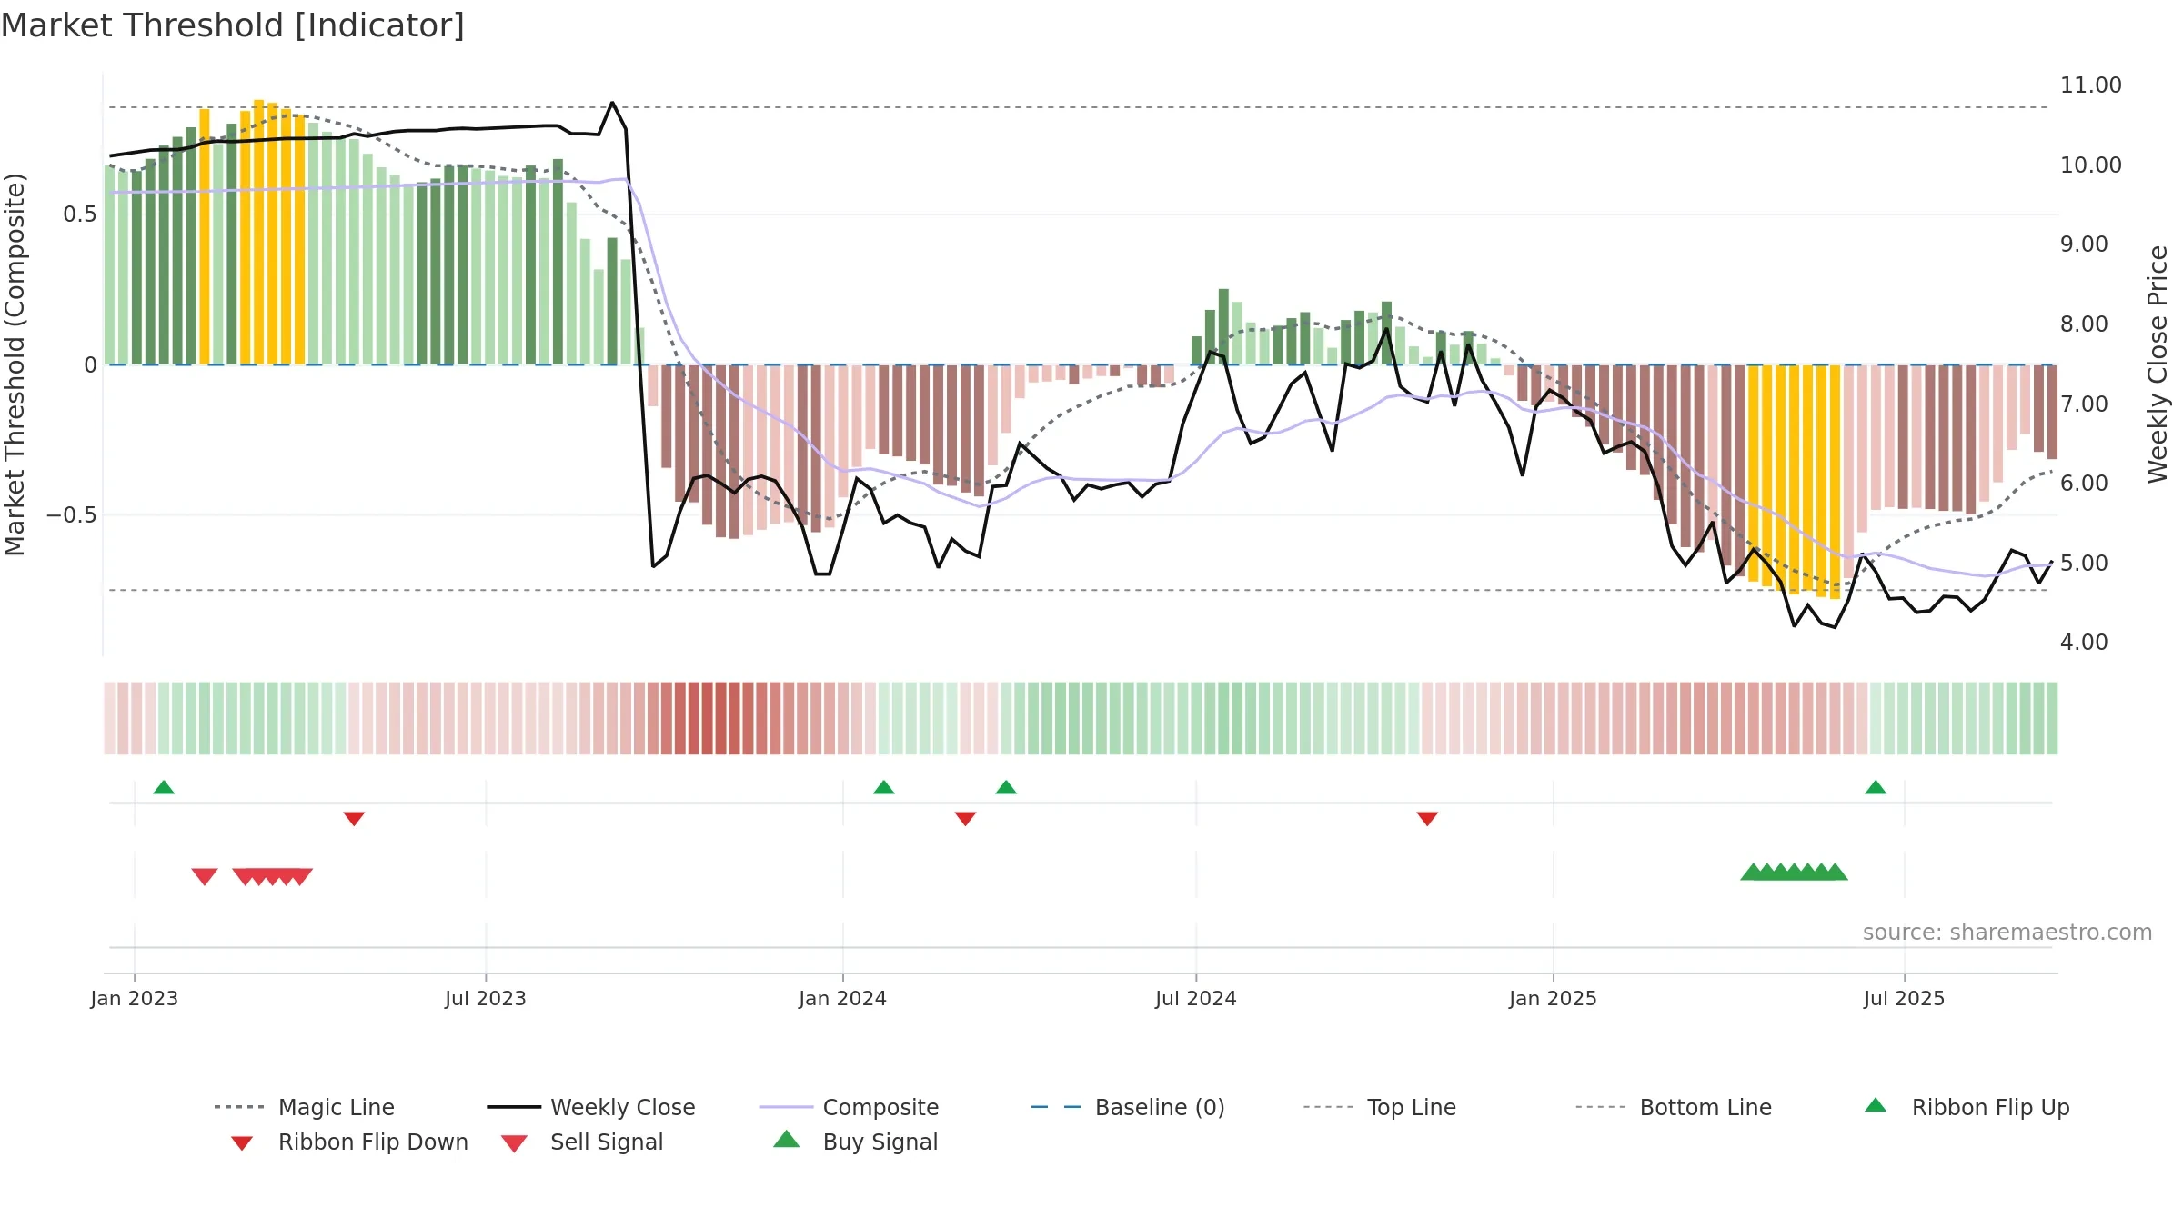Click the 8.00 price axis label

pos(2084,324)
